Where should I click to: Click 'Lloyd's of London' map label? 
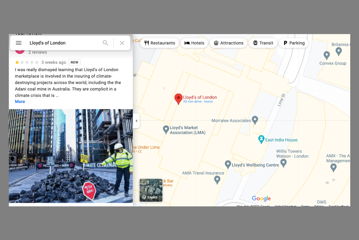[200, 97]
